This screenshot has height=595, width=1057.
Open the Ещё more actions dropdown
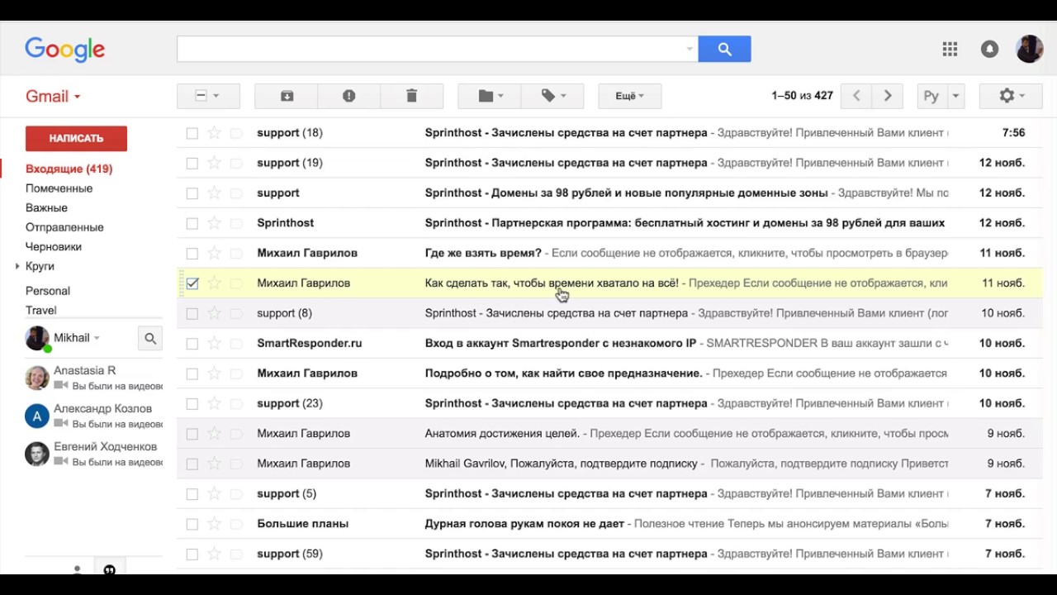tap(629, 96)
